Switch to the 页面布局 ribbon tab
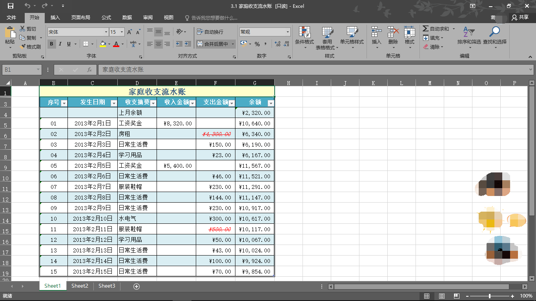The image size is (536, 301). tap(80, 18)
